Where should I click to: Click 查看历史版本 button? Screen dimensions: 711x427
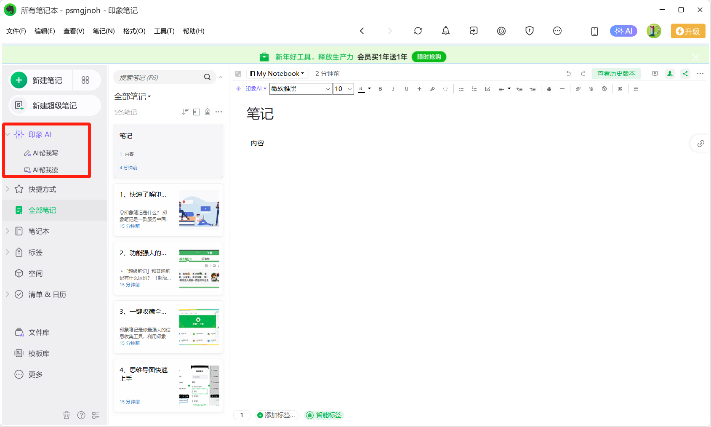616,74
